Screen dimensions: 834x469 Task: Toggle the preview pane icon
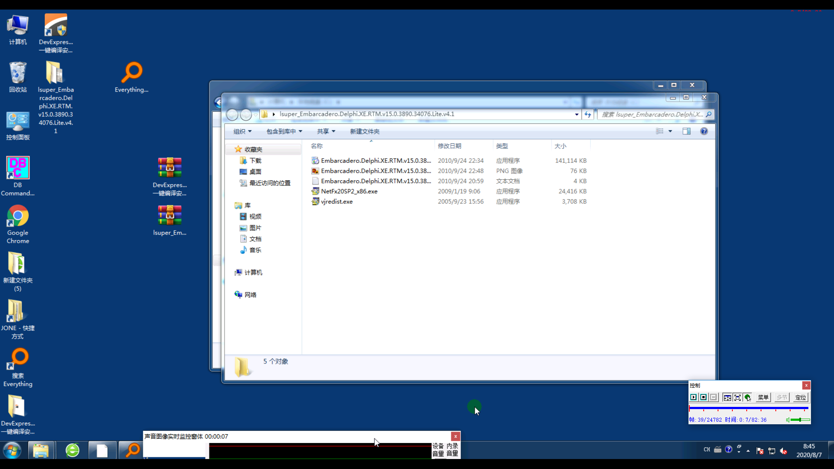(x=686, y=131)
